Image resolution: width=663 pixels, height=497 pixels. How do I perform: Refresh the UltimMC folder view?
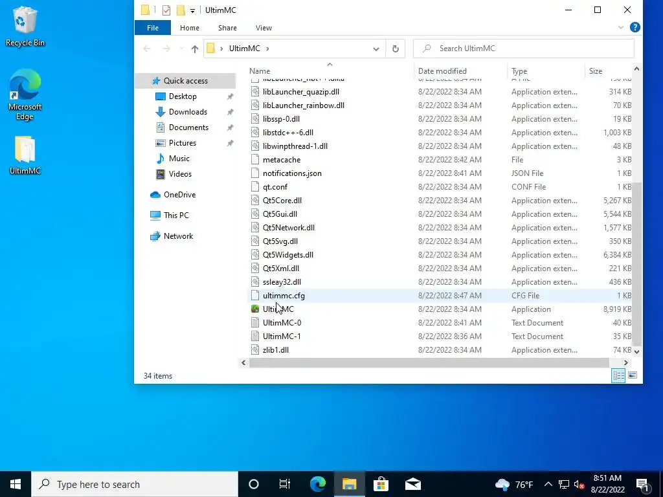[x=396, y=49]
